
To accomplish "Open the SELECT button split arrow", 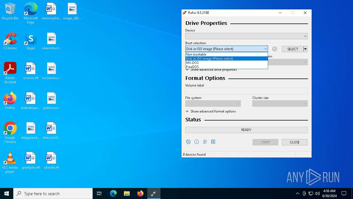I will point(305,49).
